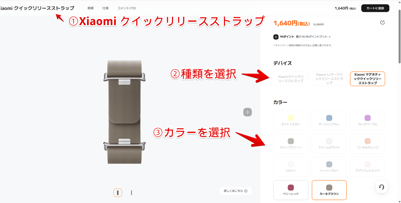Open the 概要 tab

click(91, 8)
